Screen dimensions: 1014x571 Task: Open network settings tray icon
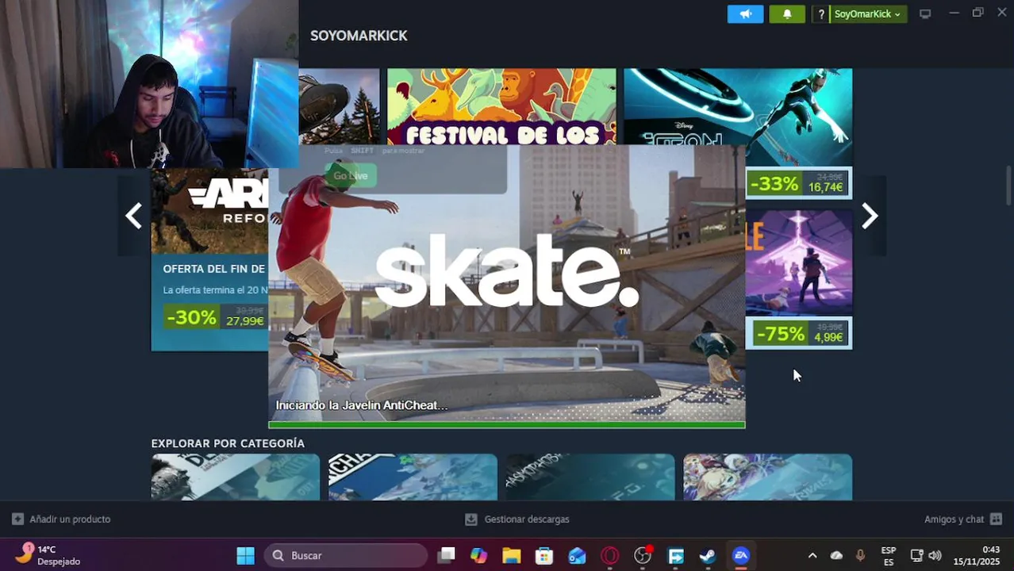pyautogui.click(x=917, y=555)
